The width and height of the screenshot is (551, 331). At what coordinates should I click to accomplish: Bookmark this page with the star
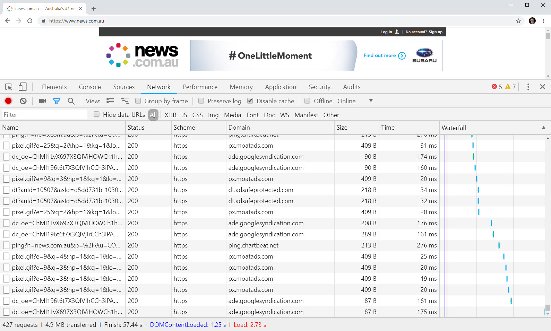(x=518, y=21)
